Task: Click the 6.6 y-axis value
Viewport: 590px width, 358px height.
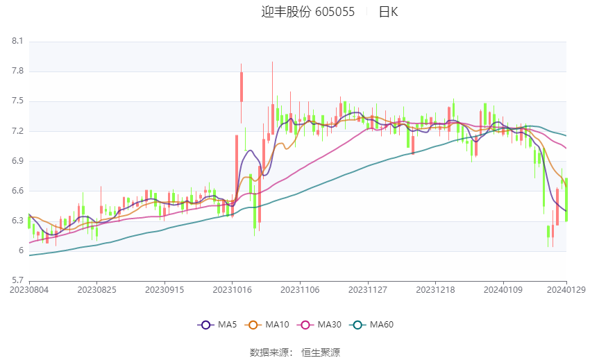Action: tap(17, 191)
